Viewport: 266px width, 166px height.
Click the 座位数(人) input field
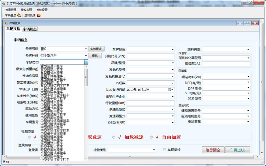(226, 63)
